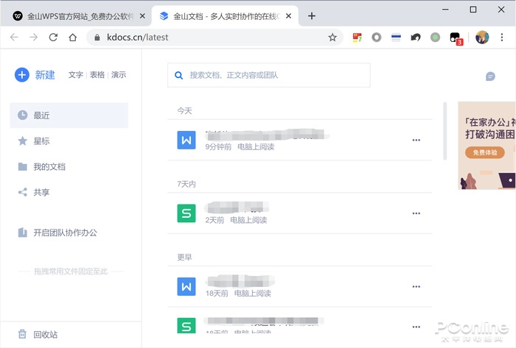
Task: Open more options for 9分钟前 file
Action: pyautogui.click(x=416, y=141)
